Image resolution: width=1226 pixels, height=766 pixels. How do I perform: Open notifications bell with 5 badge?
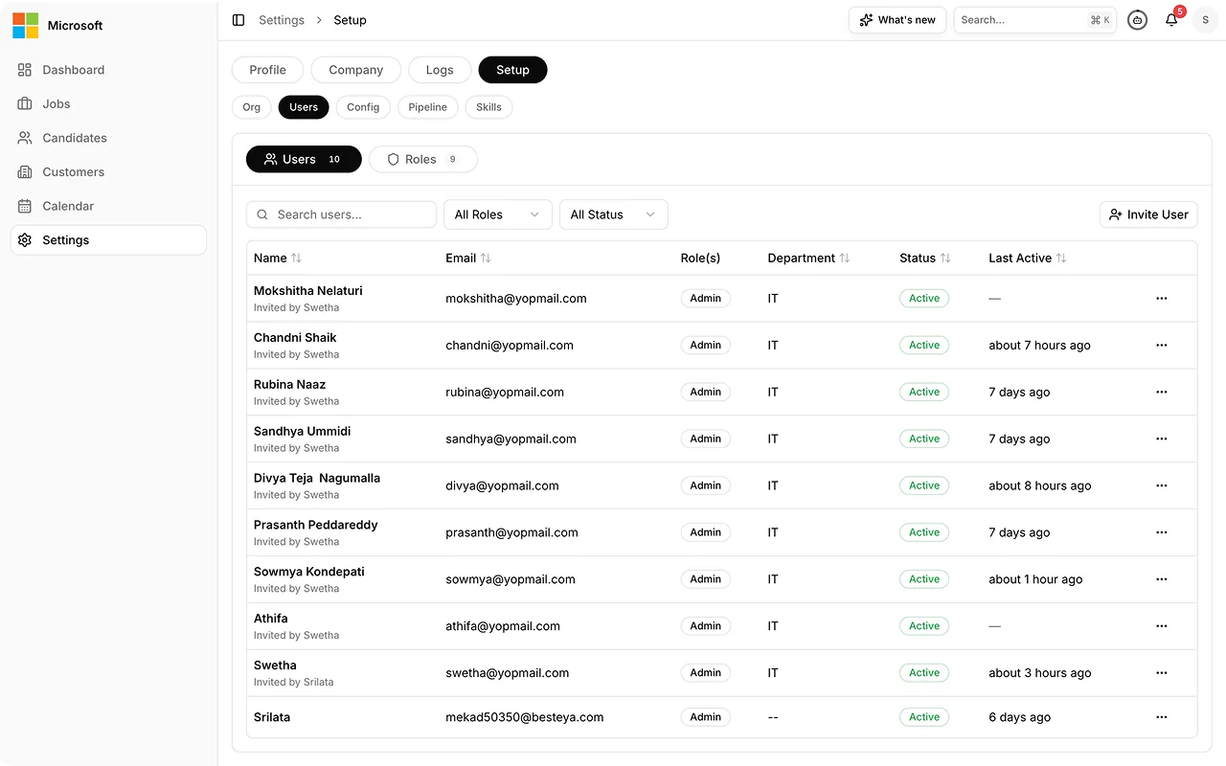(x=1171, y=19)
